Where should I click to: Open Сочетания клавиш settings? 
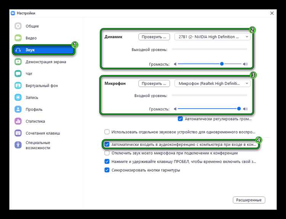click(x=43, y=133)
